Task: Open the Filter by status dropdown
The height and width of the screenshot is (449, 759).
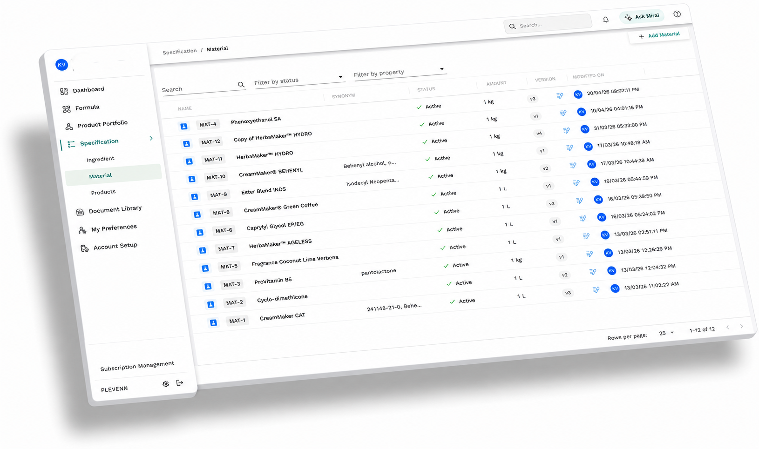Action: tap(299, 80)
